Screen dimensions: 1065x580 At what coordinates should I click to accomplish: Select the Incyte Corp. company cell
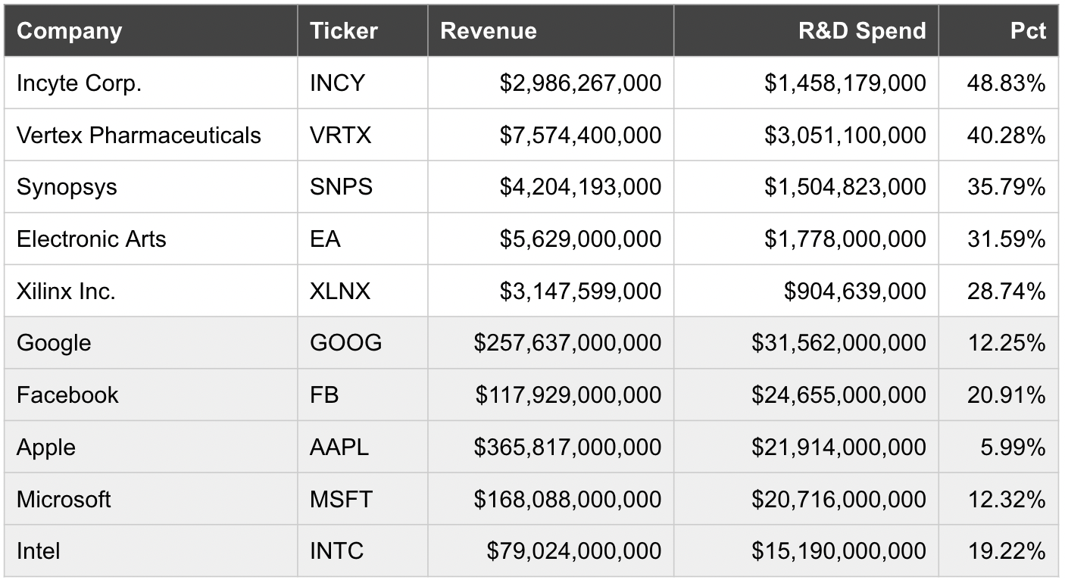point(80,83)
